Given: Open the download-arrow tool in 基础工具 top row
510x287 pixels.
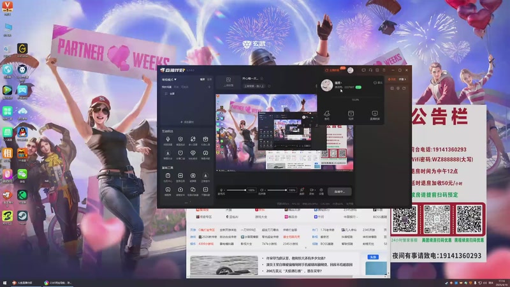Looking at the screenshot, I should (205, 177).
